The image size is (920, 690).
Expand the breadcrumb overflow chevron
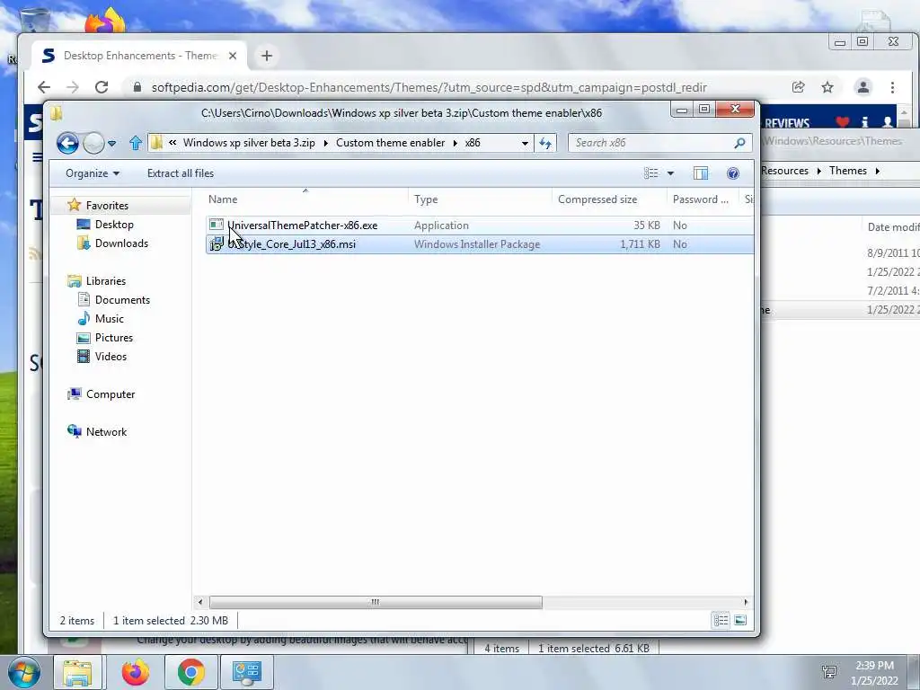[x=172, y=142]
